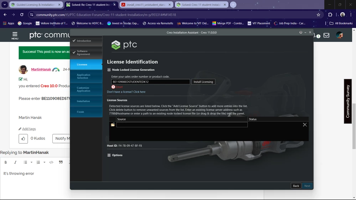Open Chrome profile avatar in toolbar
Viewport: 356px width, 200px height.
[342, 15]
